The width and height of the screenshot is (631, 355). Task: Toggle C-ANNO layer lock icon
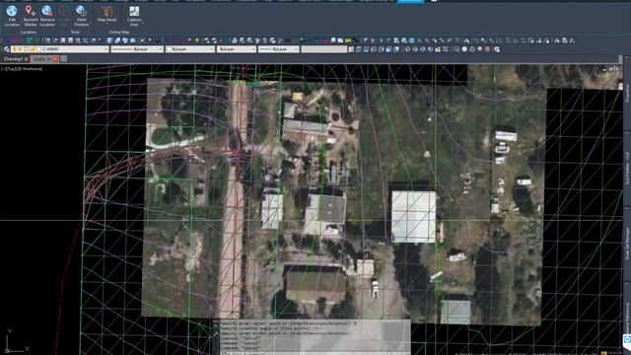coord(33,49)
